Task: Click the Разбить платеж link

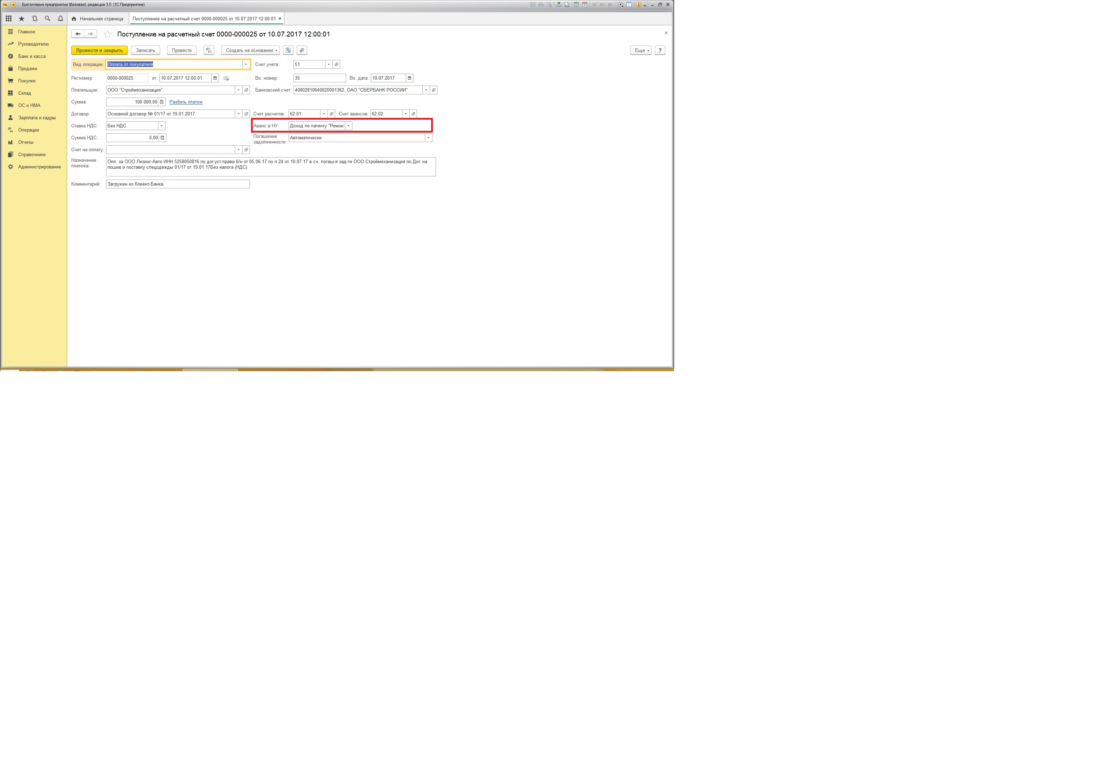Action: click(186, 102)
